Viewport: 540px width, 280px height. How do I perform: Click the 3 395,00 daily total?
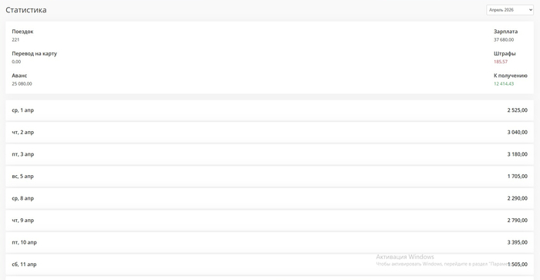tap(518, 242)
